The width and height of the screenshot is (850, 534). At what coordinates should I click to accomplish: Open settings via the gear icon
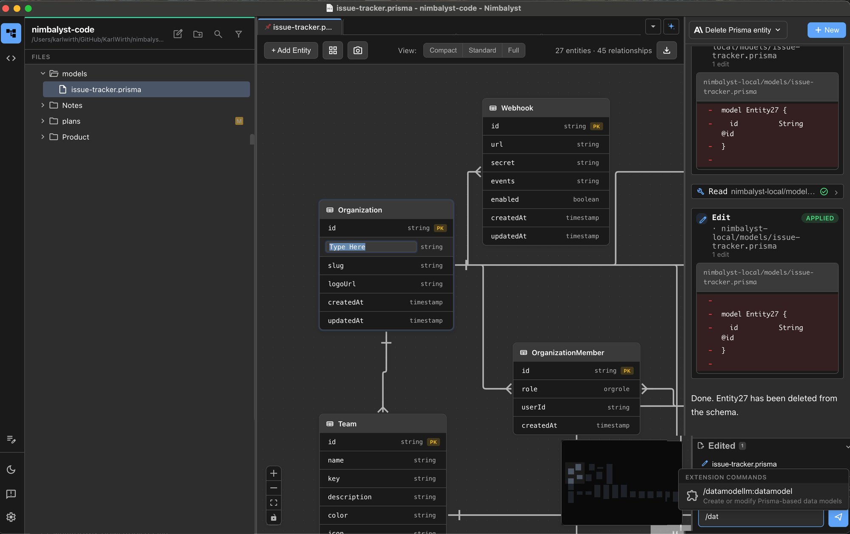coord(11,517)
